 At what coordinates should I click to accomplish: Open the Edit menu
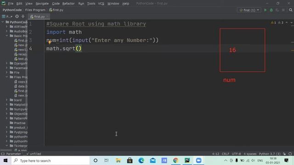coord(19,4)
